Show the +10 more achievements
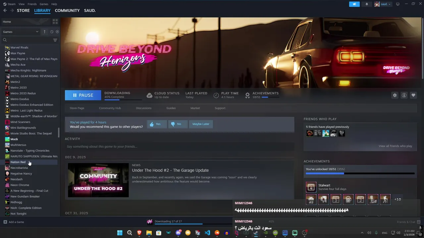This screenshot has height=238, width=424. pyautogui.click(x=397, y=199)
